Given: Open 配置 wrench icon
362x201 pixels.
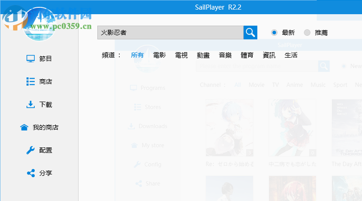Looking at the screenshot, I should 31,150.
